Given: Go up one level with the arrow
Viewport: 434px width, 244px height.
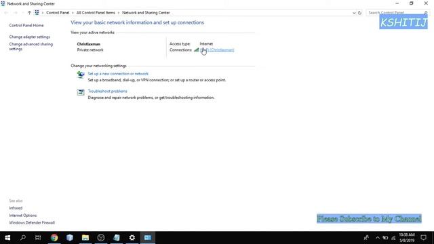Looking at the screenshot, I should pyautogui.click(x=29, y=13).
